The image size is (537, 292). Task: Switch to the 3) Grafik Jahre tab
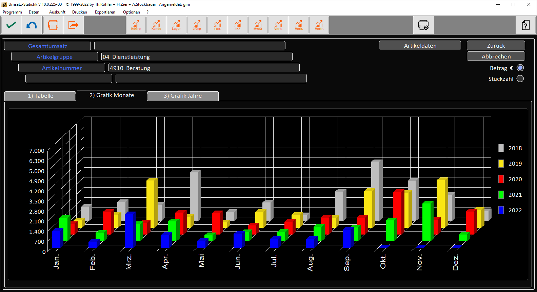[183, 96]
